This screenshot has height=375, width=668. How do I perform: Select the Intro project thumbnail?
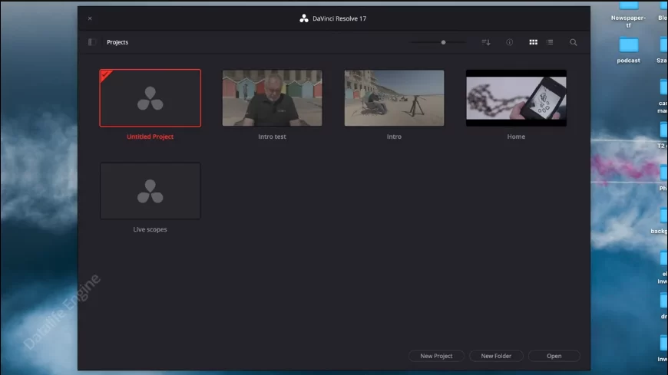394,98
